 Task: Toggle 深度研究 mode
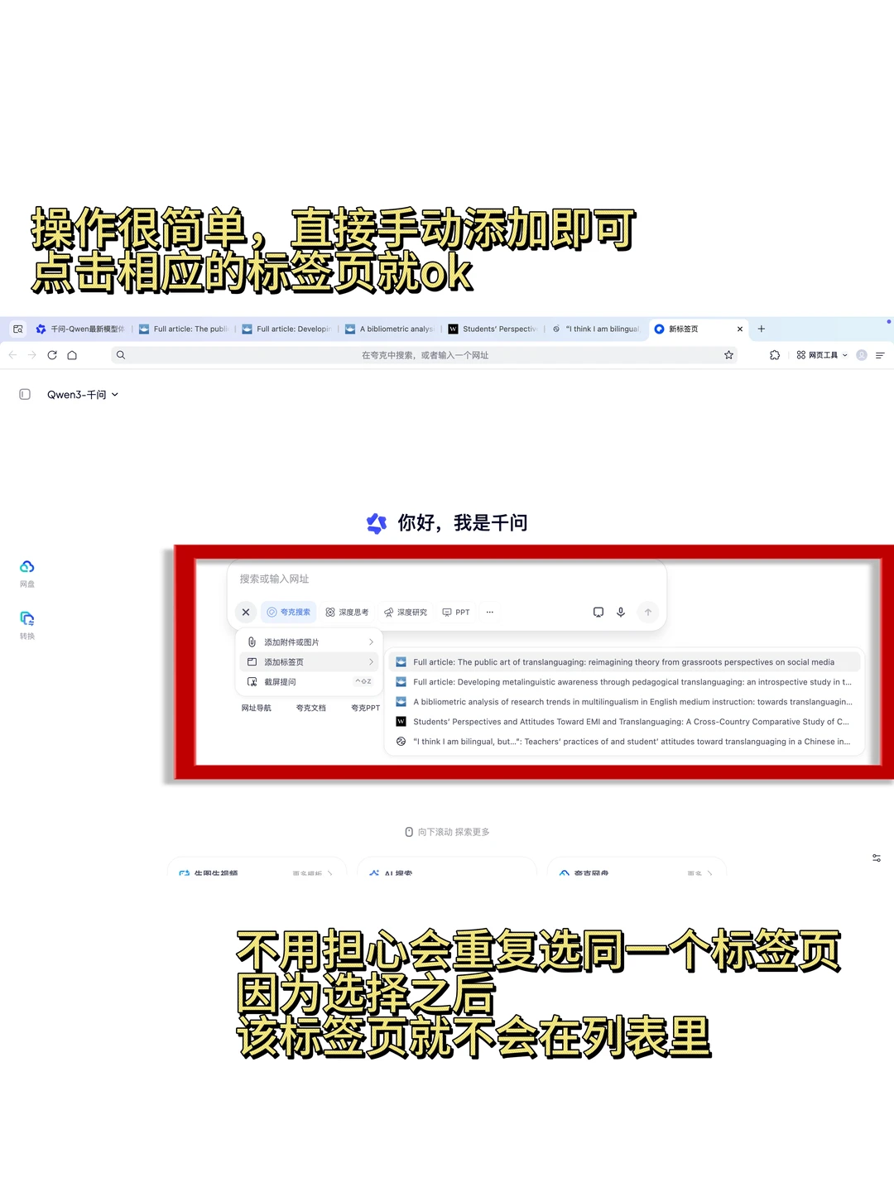406,613
